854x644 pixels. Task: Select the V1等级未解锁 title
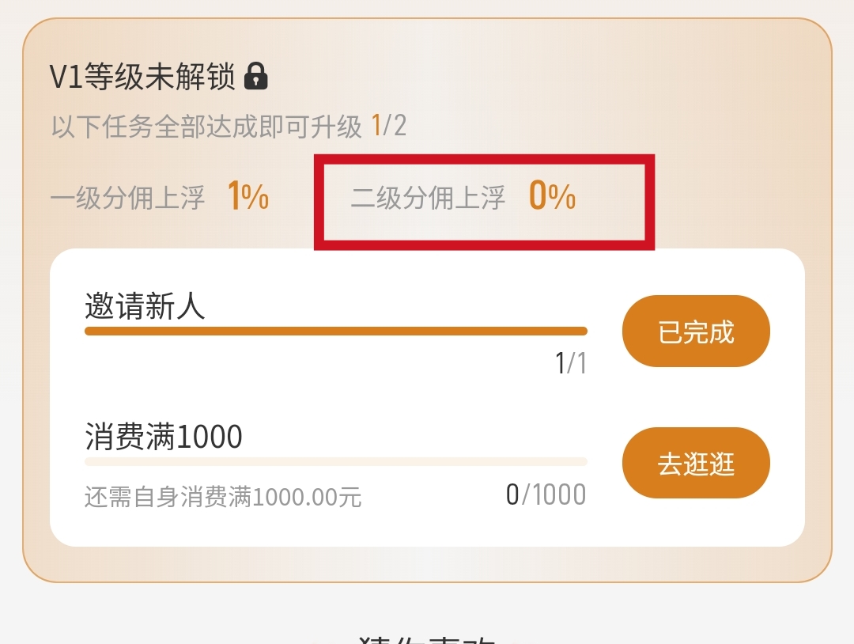coord(142,76)
